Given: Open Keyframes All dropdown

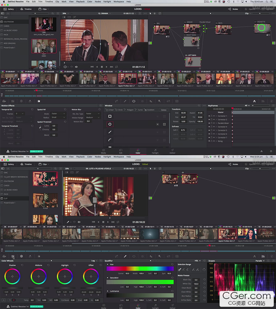Looking at the screenshot, I should pos(247,106).
